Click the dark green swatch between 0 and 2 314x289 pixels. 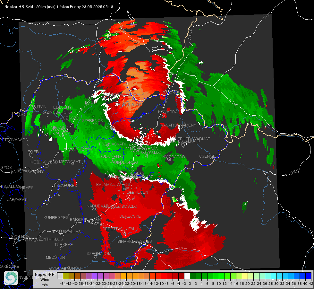[193, 276]
